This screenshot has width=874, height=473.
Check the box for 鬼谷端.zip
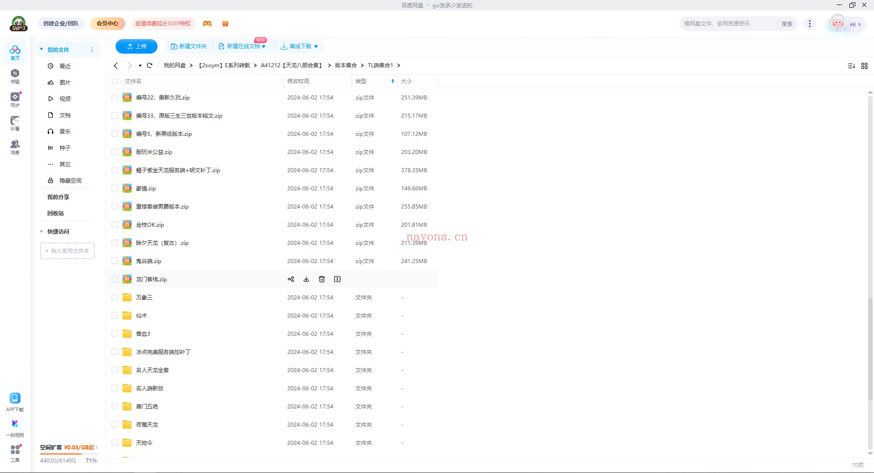115,261
